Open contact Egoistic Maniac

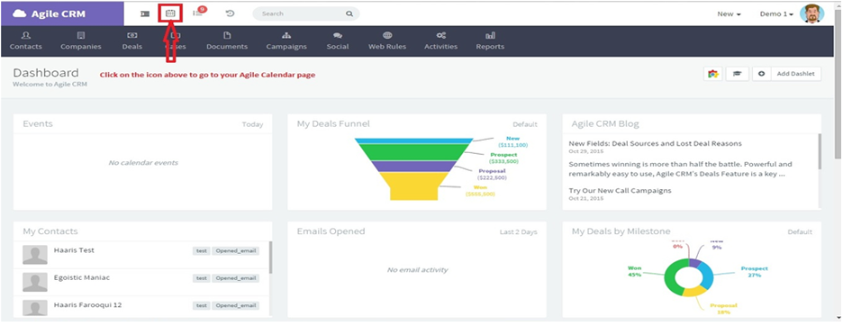82,277
